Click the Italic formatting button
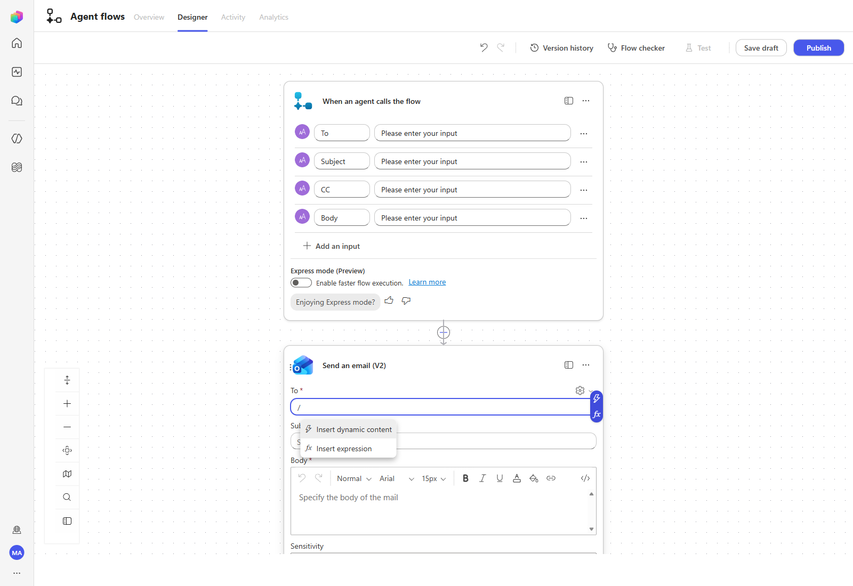This screenshot has width=853, height=586. click(482, 478)
